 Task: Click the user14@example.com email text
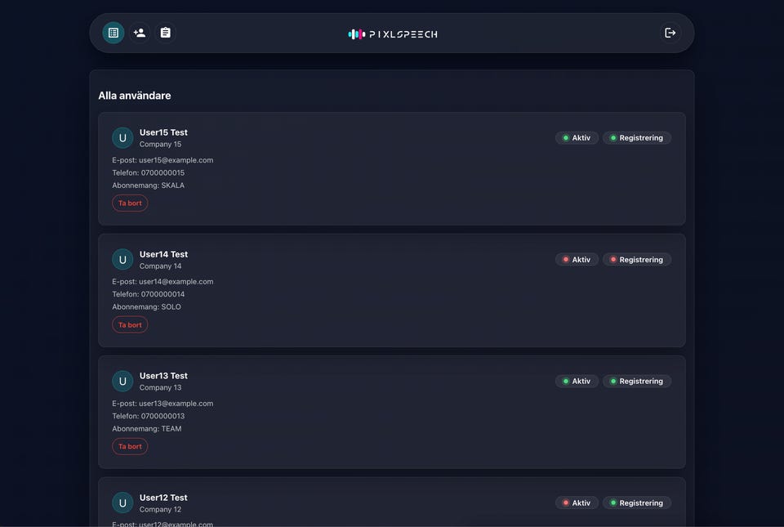coord(176,282)
